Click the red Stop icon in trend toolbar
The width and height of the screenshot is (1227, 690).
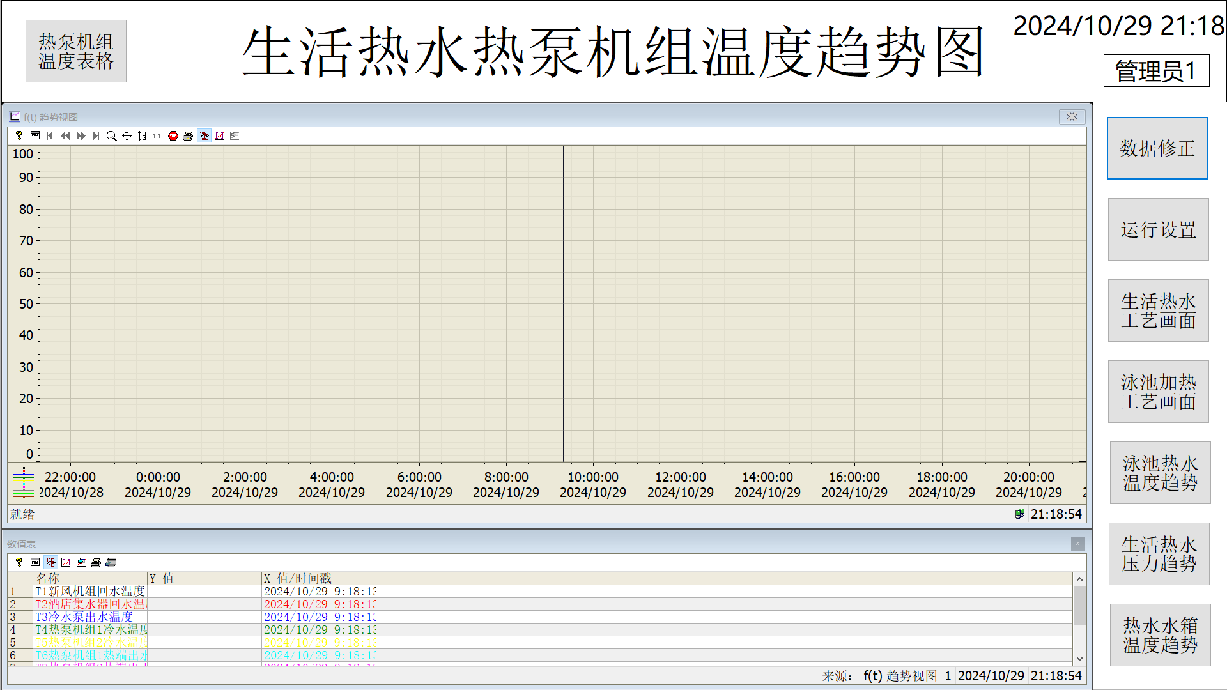click(173, 136)
